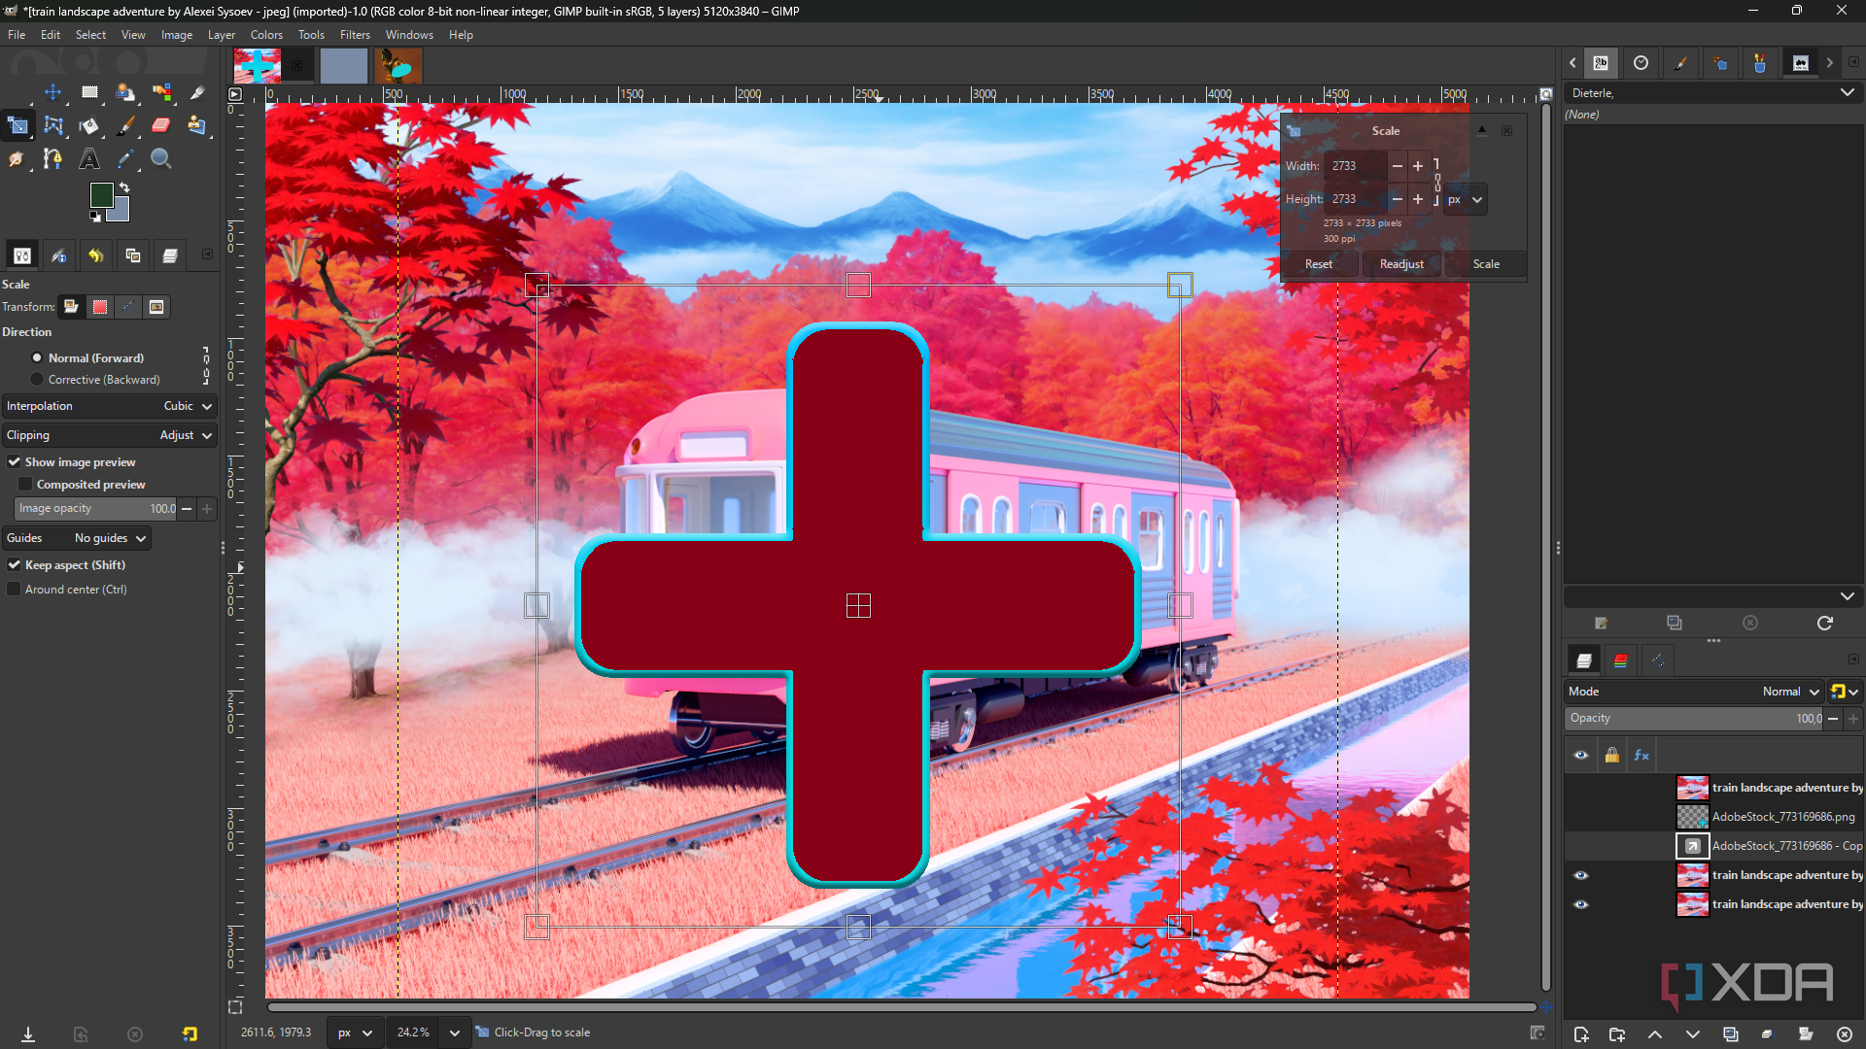
Task: Open the Colors menu
Action: click(266, 35)
